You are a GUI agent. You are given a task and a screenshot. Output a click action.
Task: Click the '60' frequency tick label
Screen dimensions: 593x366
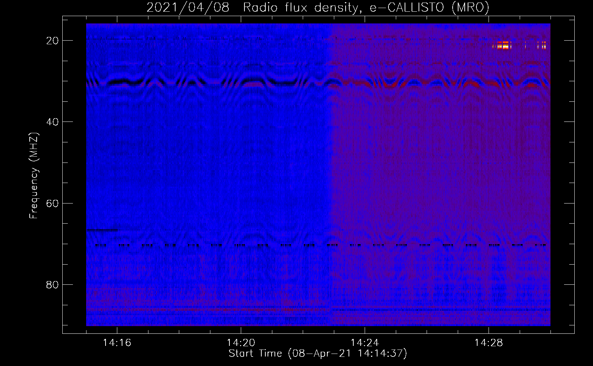point(52,203)
